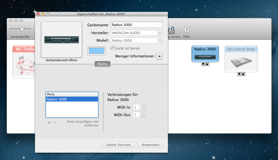The image size is (278, 160).
Task: Open the Radius 3000 device image well
Action: click(x=62, y=40)
